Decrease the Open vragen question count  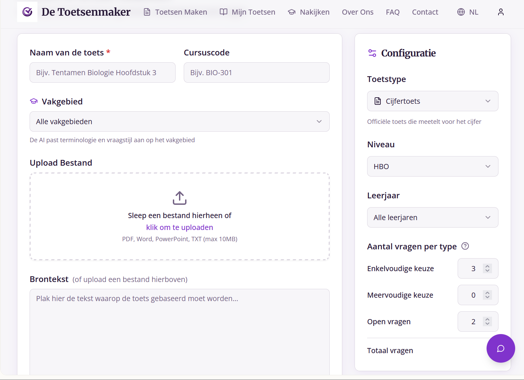487,324
